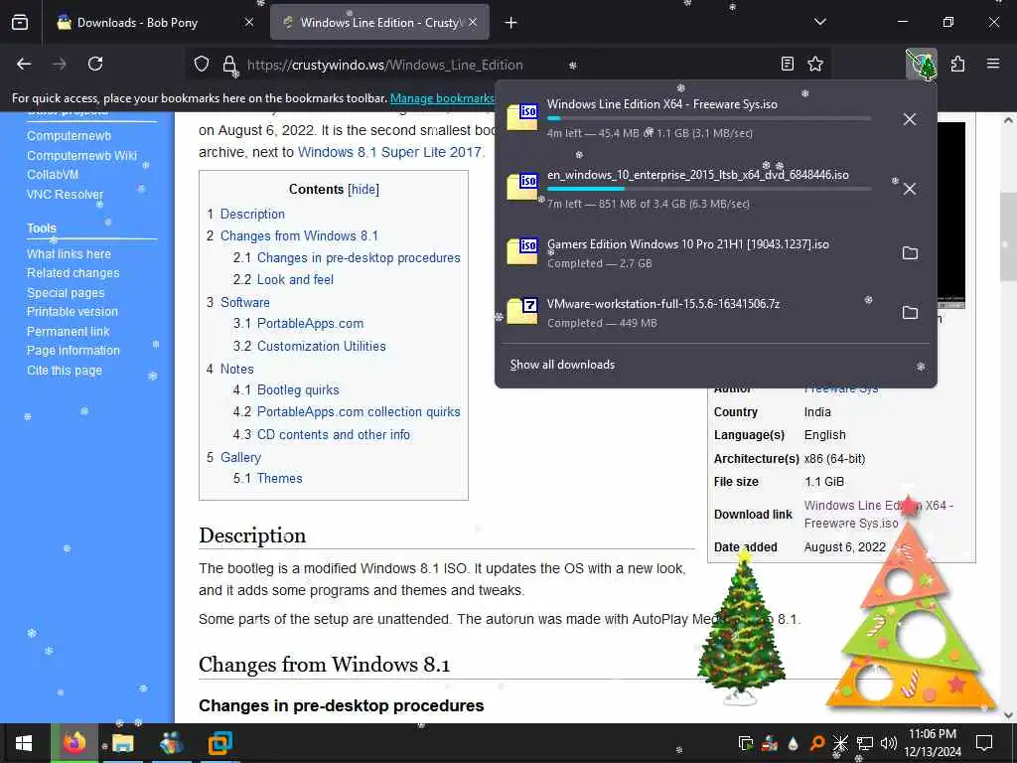Viewport: 1017px width, 763px height.
Task: Open the Firefox hamburger application menu
Action: (x=993, y=64)
